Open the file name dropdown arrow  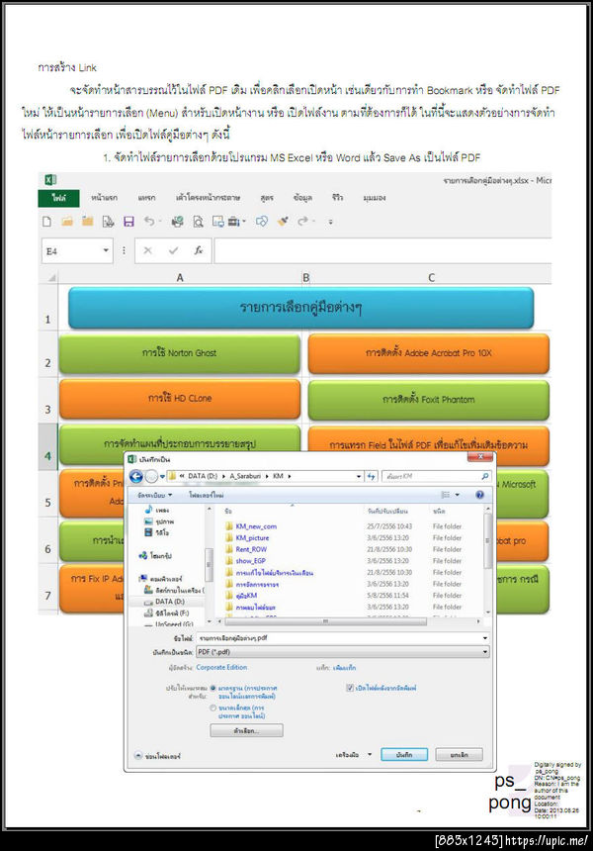click(x=484, y=638)
